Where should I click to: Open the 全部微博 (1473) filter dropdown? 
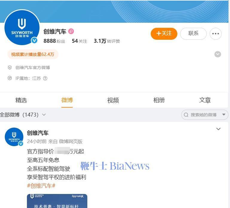[23, 115]
